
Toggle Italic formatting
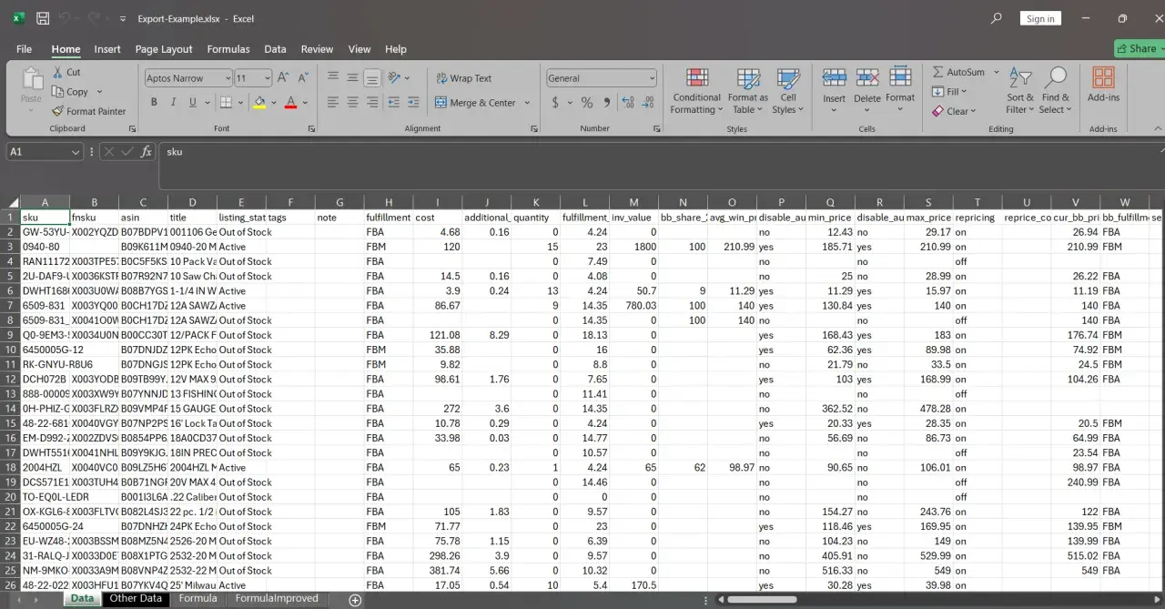174,103
